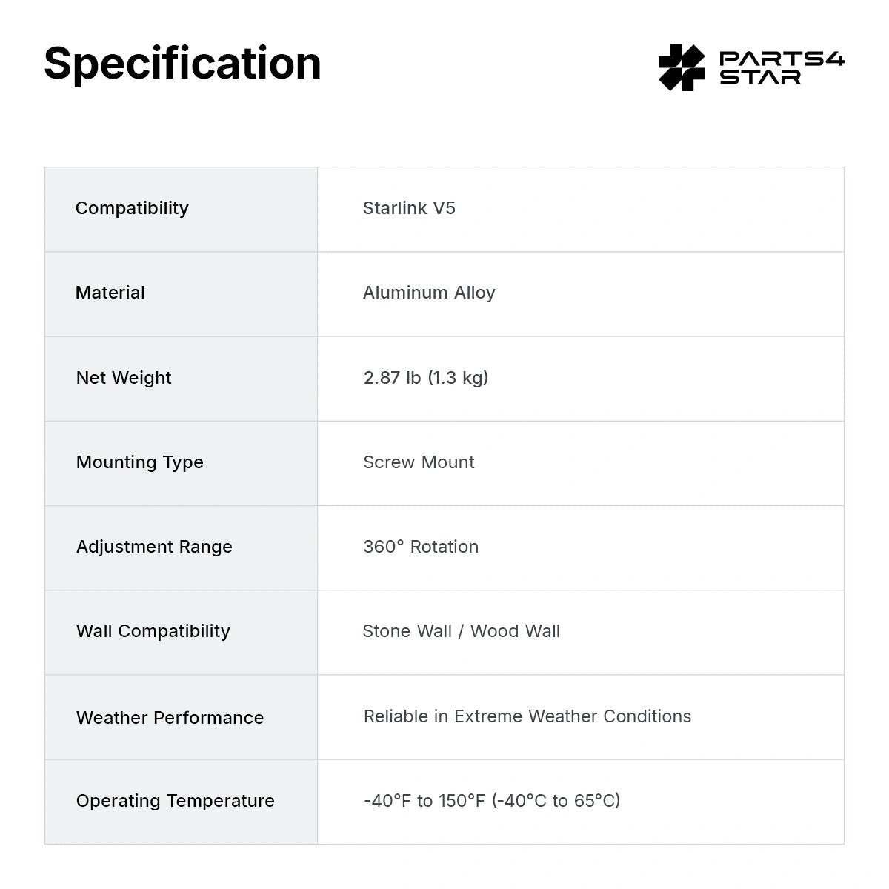Click the PARTS4 STAR brand text
This screenshot has width=889, height=889.
point(782,67)
